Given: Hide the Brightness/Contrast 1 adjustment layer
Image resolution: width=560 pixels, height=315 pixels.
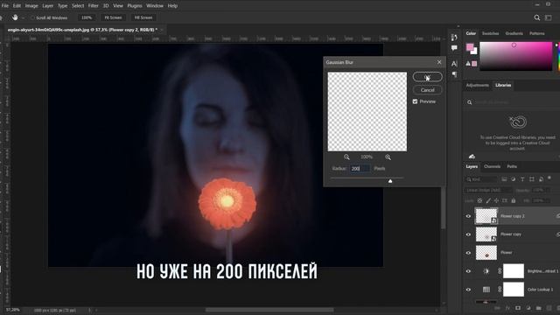Looking at the screenshot, I should click(468, 271).
